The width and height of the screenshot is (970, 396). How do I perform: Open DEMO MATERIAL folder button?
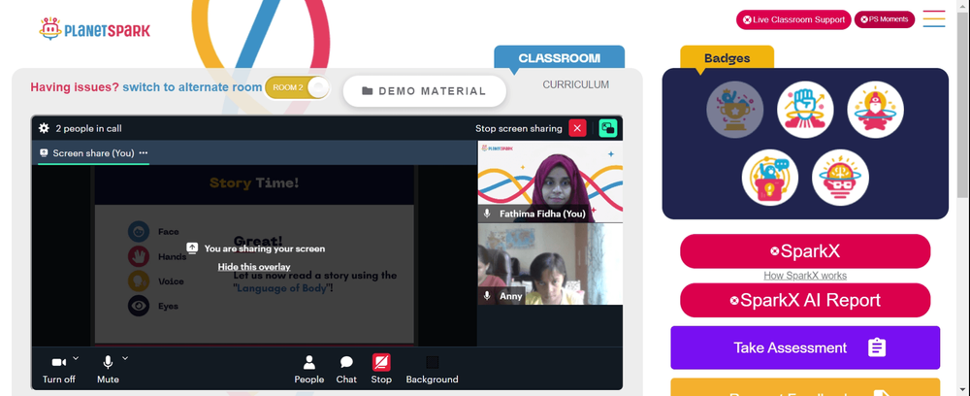[x=425, y=91]
